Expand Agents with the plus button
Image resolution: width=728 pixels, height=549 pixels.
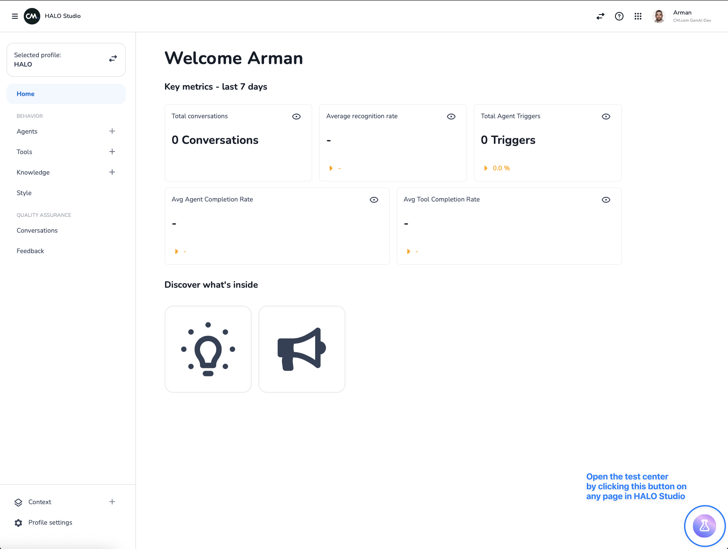click(x=112, y=131)
